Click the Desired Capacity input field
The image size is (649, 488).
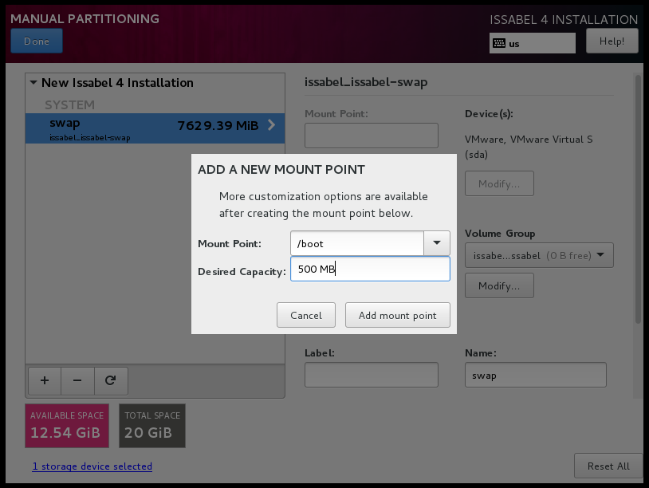[x=370, y=270]
